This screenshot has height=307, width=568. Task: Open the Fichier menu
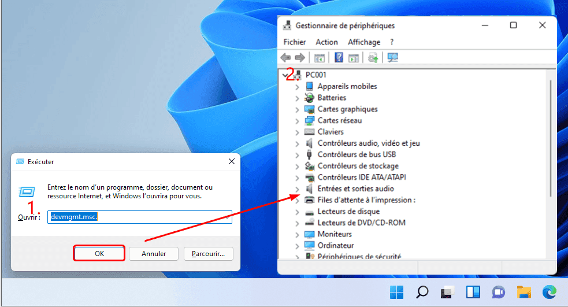pos(295,42)
